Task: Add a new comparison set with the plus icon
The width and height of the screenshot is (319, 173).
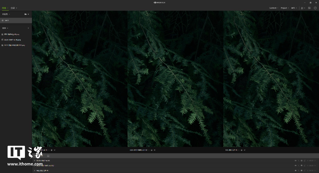Action: [x=28, y=14]
